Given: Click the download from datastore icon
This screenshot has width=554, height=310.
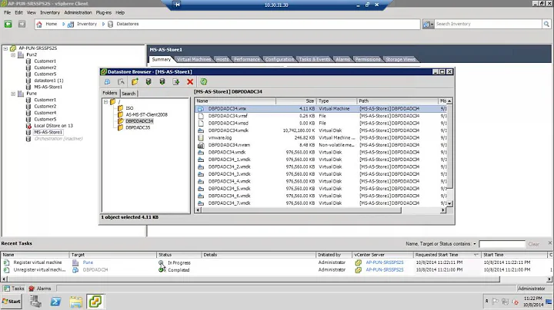Looking at the screenshot, I should 162,82.
